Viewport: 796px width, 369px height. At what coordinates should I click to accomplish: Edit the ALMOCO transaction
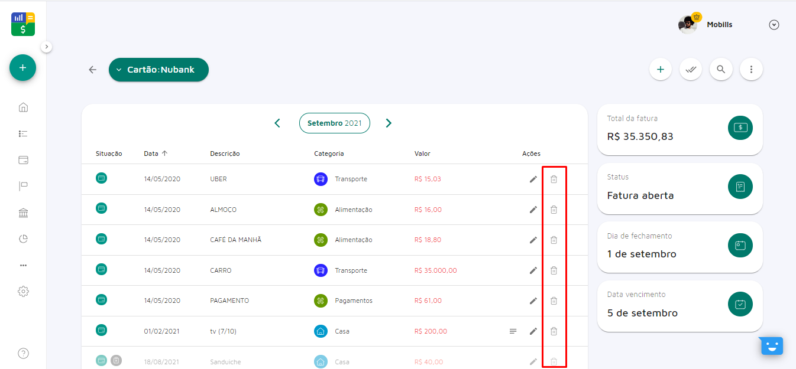pyautogui.click(x=533, y=210)
